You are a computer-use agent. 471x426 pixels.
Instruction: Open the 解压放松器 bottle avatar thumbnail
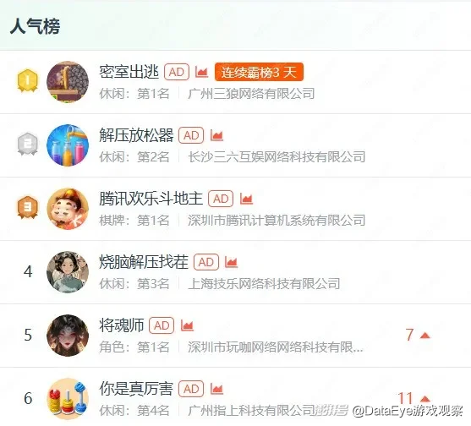click(68, 145)
